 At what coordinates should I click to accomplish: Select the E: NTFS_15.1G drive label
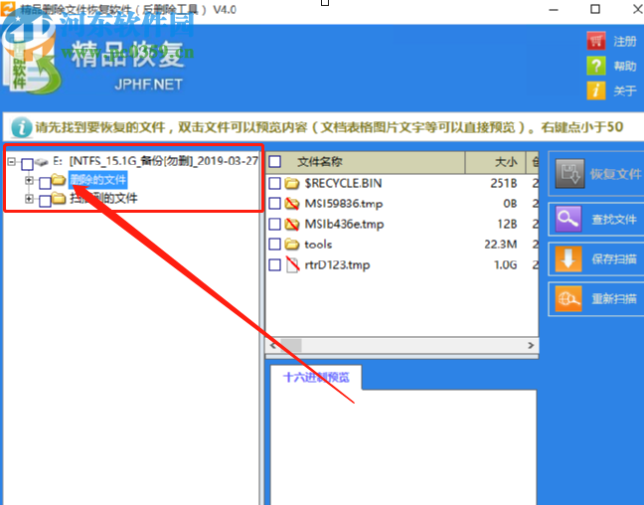click(156, 161)
